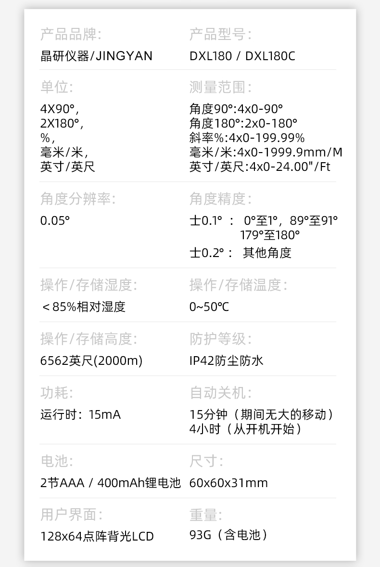Viewport: 380px width, 567px height.
Task: Select the 运行时:15mA power consumption text
Action: [x=80, y=414]
